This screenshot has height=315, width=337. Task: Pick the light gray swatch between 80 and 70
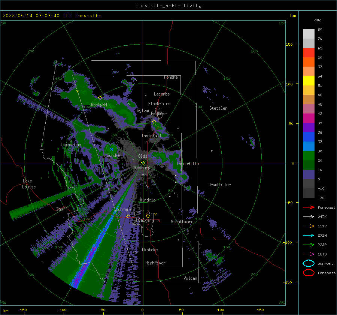click(309, 34)
